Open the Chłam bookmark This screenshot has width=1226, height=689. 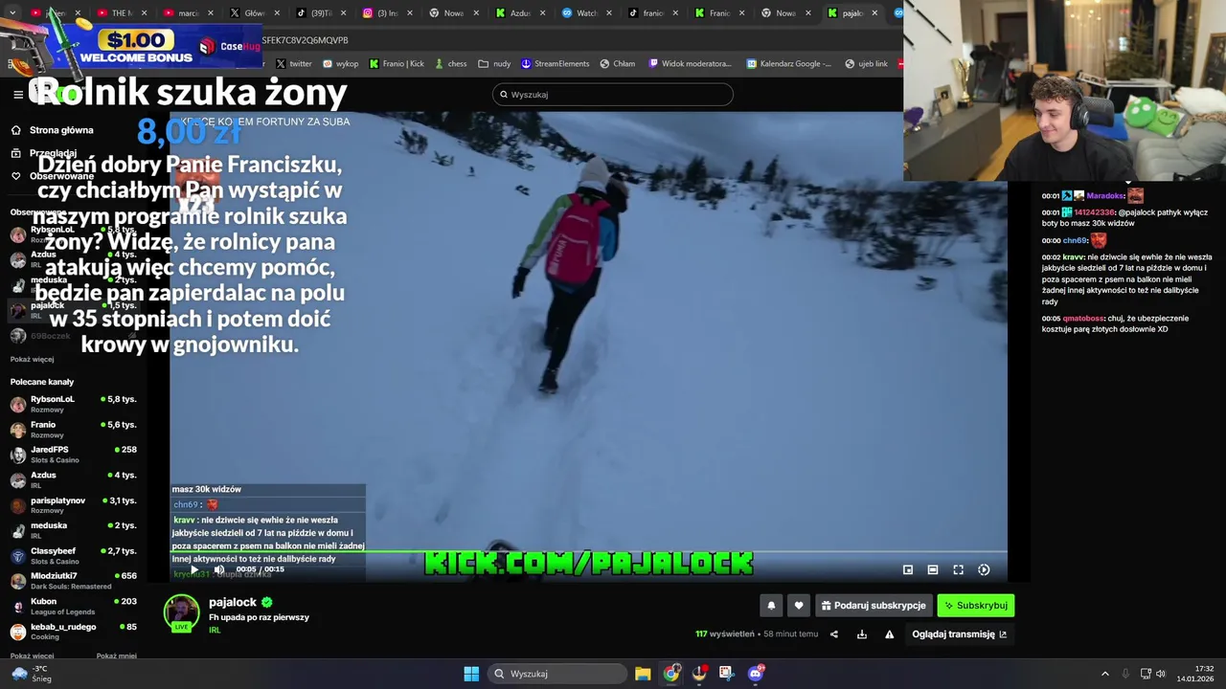coord(618,64)
